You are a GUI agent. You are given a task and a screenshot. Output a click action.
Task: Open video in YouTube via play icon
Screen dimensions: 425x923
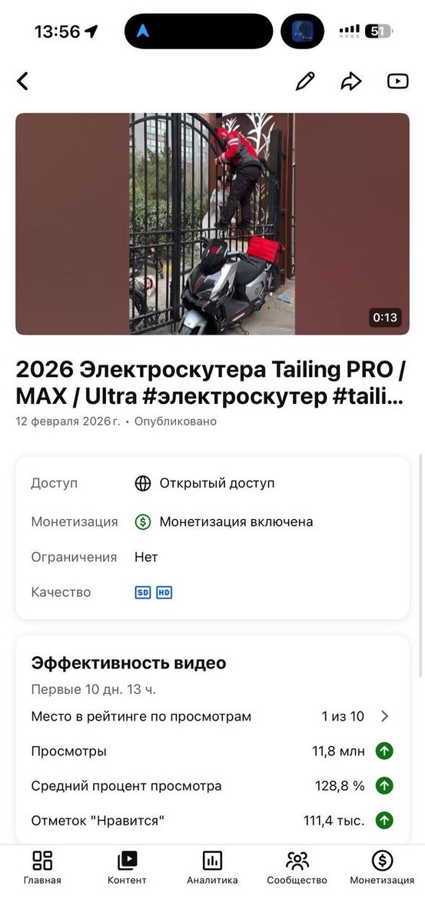click(397, 81)
